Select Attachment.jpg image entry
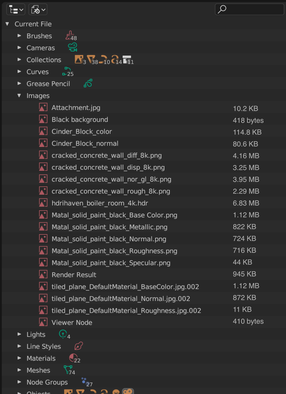The height and width of the screenshot is (394, 286). coord(76,108)
